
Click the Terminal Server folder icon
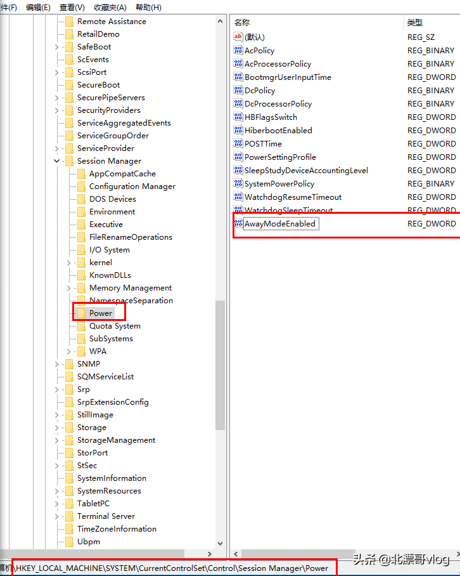[x=69, y=516]
